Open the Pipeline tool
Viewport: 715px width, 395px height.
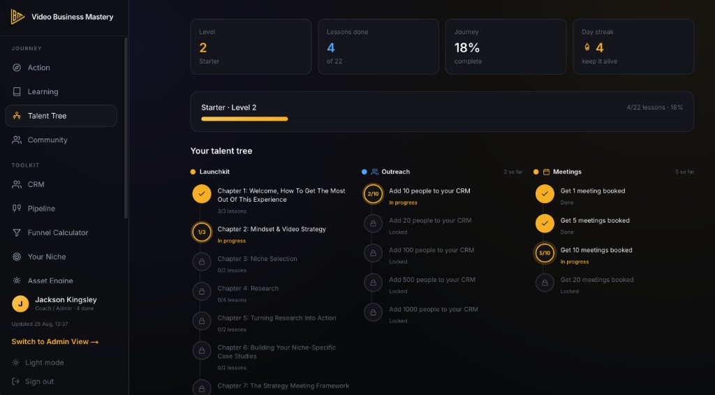[61, 209]
